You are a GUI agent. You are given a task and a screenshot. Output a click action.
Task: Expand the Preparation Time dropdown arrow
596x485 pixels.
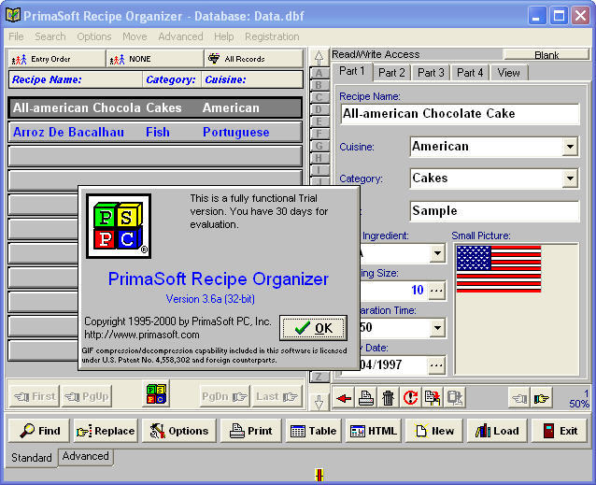click(437, 328)
